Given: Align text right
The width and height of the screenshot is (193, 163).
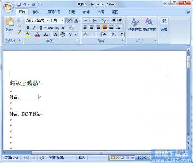Looking at the screenshot, I should (98, 27).
